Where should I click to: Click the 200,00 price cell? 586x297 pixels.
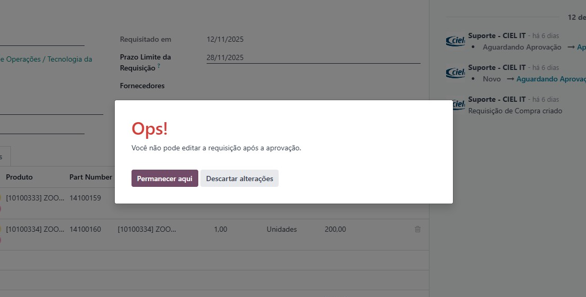pos(334,229)
